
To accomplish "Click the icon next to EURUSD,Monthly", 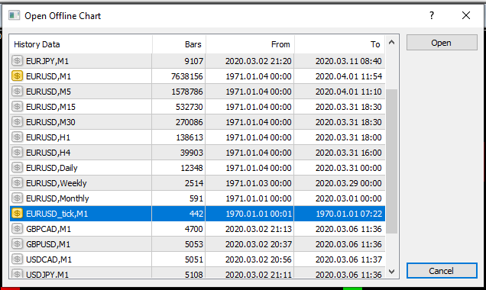I will (x=17, y=198).
